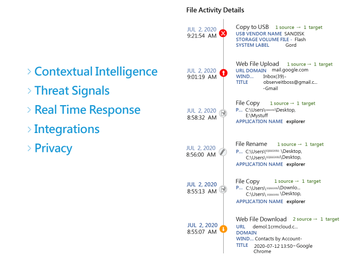Go to Real Time Response
Image resolution: width=356 pixels, height=261 pixels.
87,110
